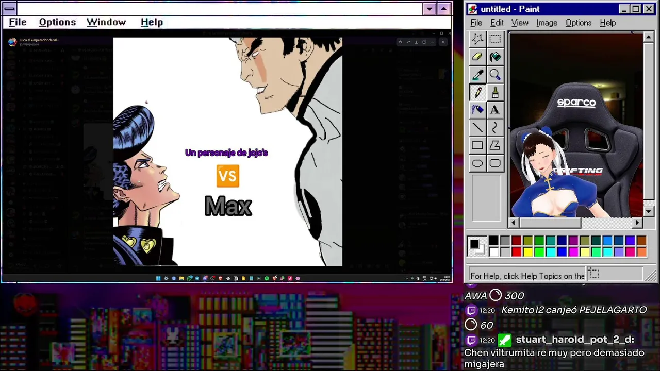
Task: Open the File menu in the left window
Action: point(18,22)
